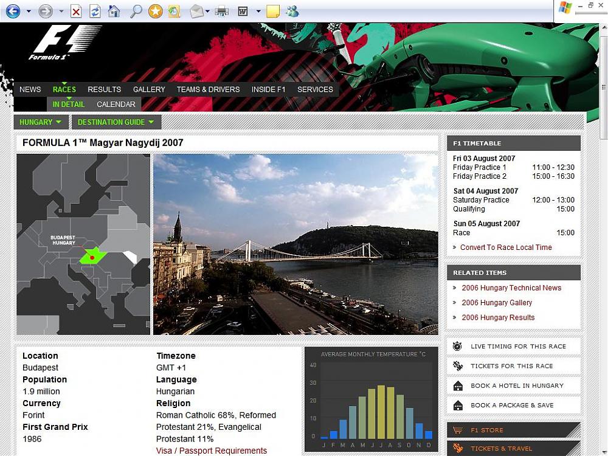Click the browser Back arrow button
The height and width of the screenshot is (456, 608).
click(13, 11)
